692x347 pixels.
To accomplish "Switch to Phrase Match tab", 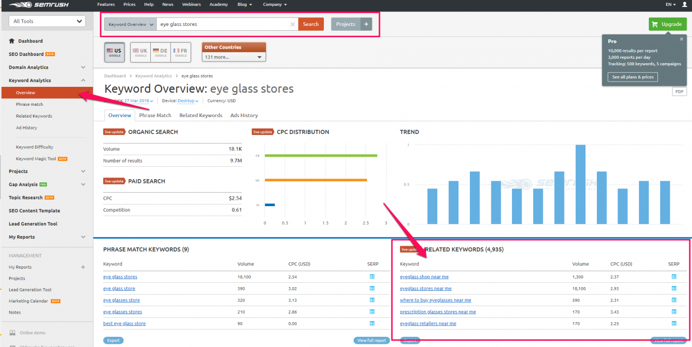I will 155,115.
